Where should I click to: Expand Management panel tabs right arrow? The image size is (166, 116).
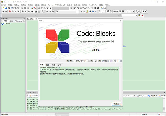[24, 21]
